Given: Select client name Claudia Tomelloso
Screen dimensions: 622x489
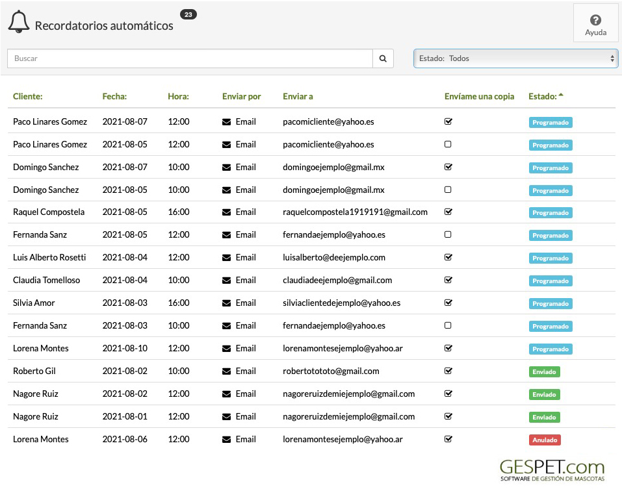Looking at the screenshot, I should pos(46,280).
